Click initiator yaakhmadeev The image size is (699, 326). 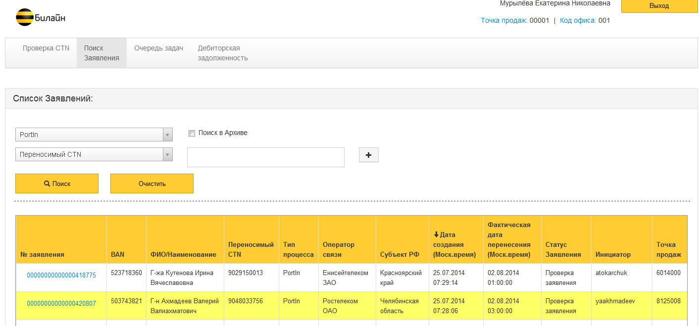[615, 301]
